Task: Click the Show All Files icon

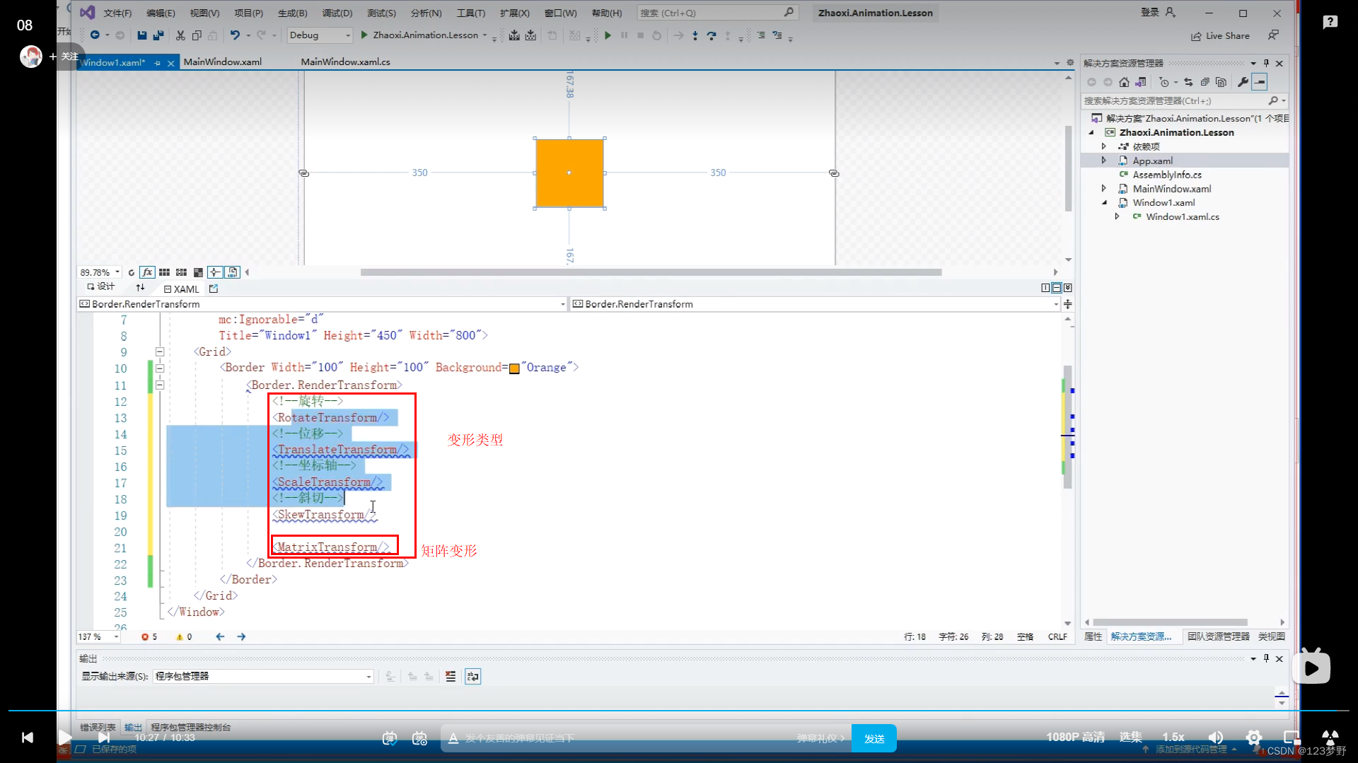Action: [1221, 82]
